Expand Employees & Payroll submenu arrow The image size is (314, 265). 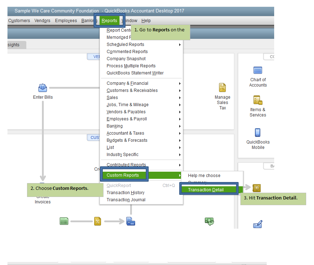tap(180, 119)
